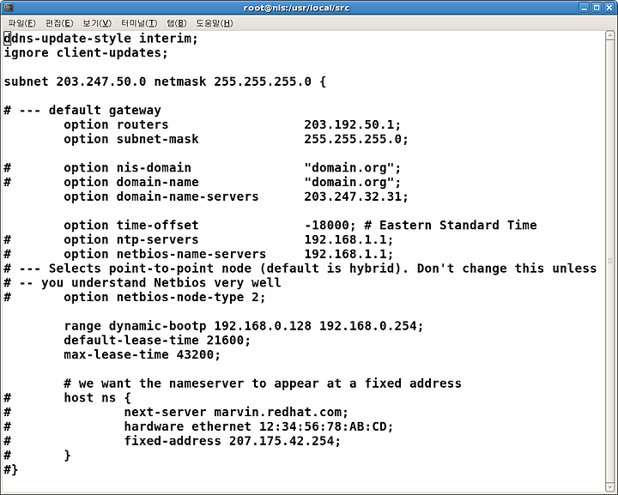Click the text 'you understand Netbios very well'
Image resolution: width=618 pixels, height=495 pixels.
click(161, 283)
